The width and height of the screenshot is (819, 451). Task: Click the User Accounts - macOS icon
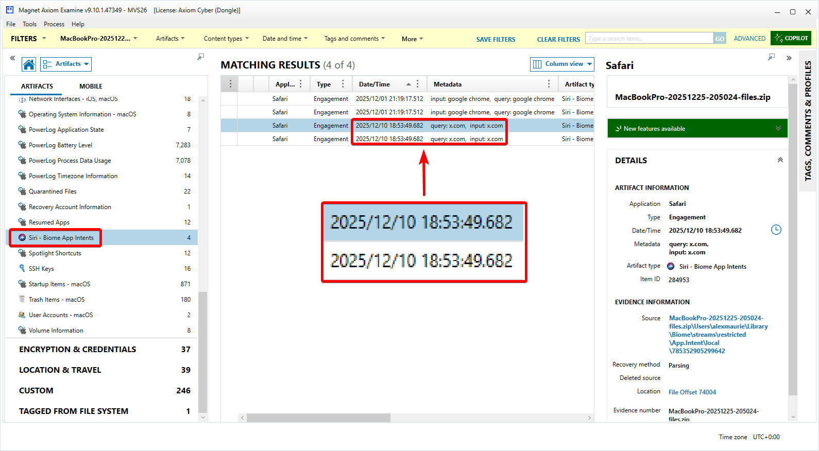tap(22, 315)
